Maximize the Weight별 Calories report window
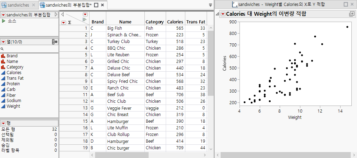The width and height of the screenshot is (357, 158). click(x=345, y=4)
